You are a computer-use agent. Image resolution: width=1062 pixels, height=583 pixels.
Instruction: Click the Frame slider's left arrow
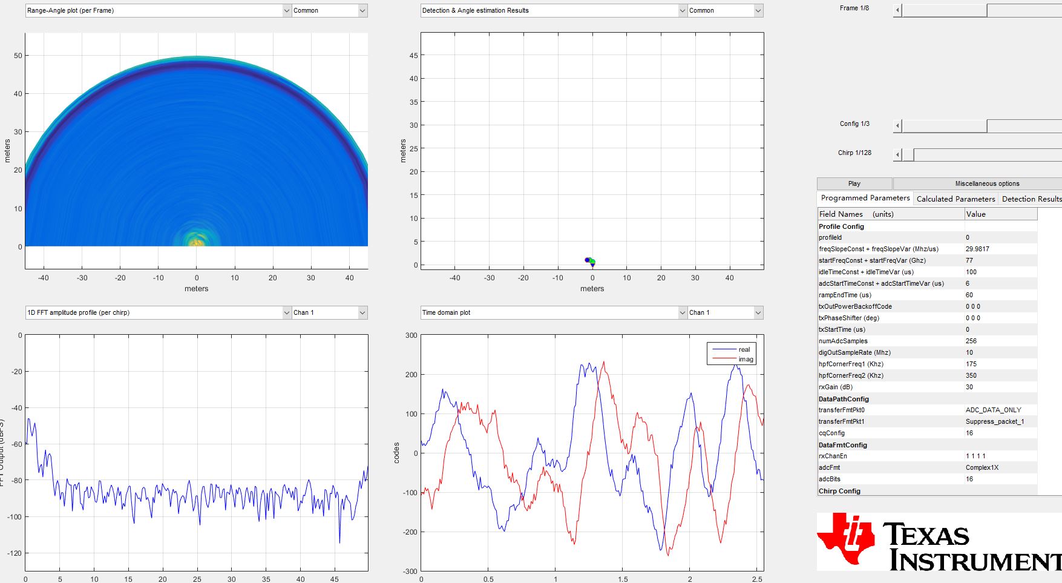[x=897, y=10]
